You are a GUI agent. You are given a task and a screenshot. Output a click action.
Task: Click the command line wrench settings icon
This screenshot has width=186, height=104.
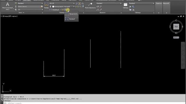tap(2, 100)
